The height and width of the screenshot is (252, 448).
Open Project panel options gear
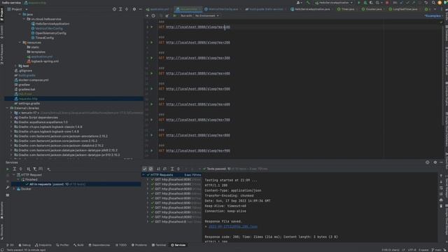coord(134,9)
